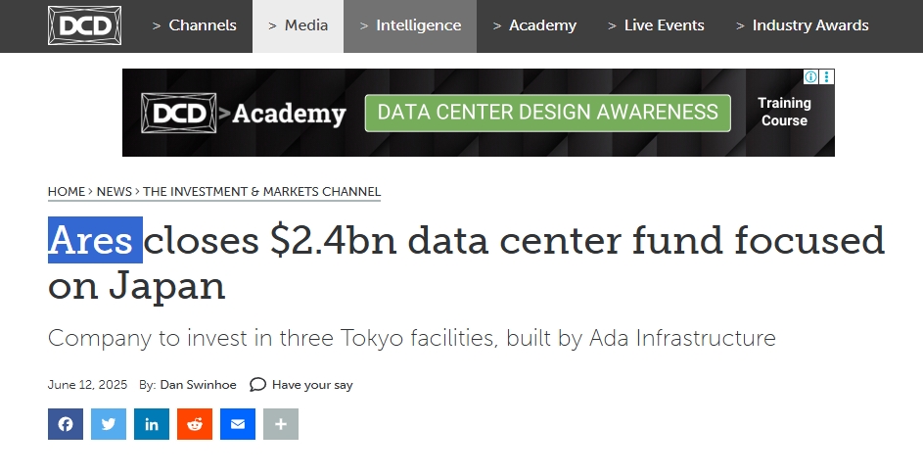
Task: Open ad options three-dot icon
Action: 826,76
